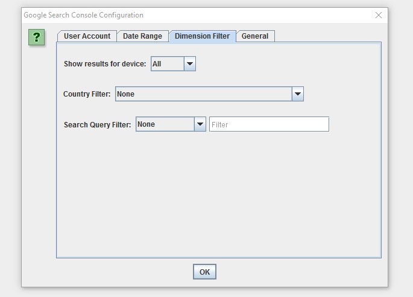Image resolution: width=413 pixels, height=297 pixels.
Task: Click the "Show results for device:" label
Action: tap(105, 64)
